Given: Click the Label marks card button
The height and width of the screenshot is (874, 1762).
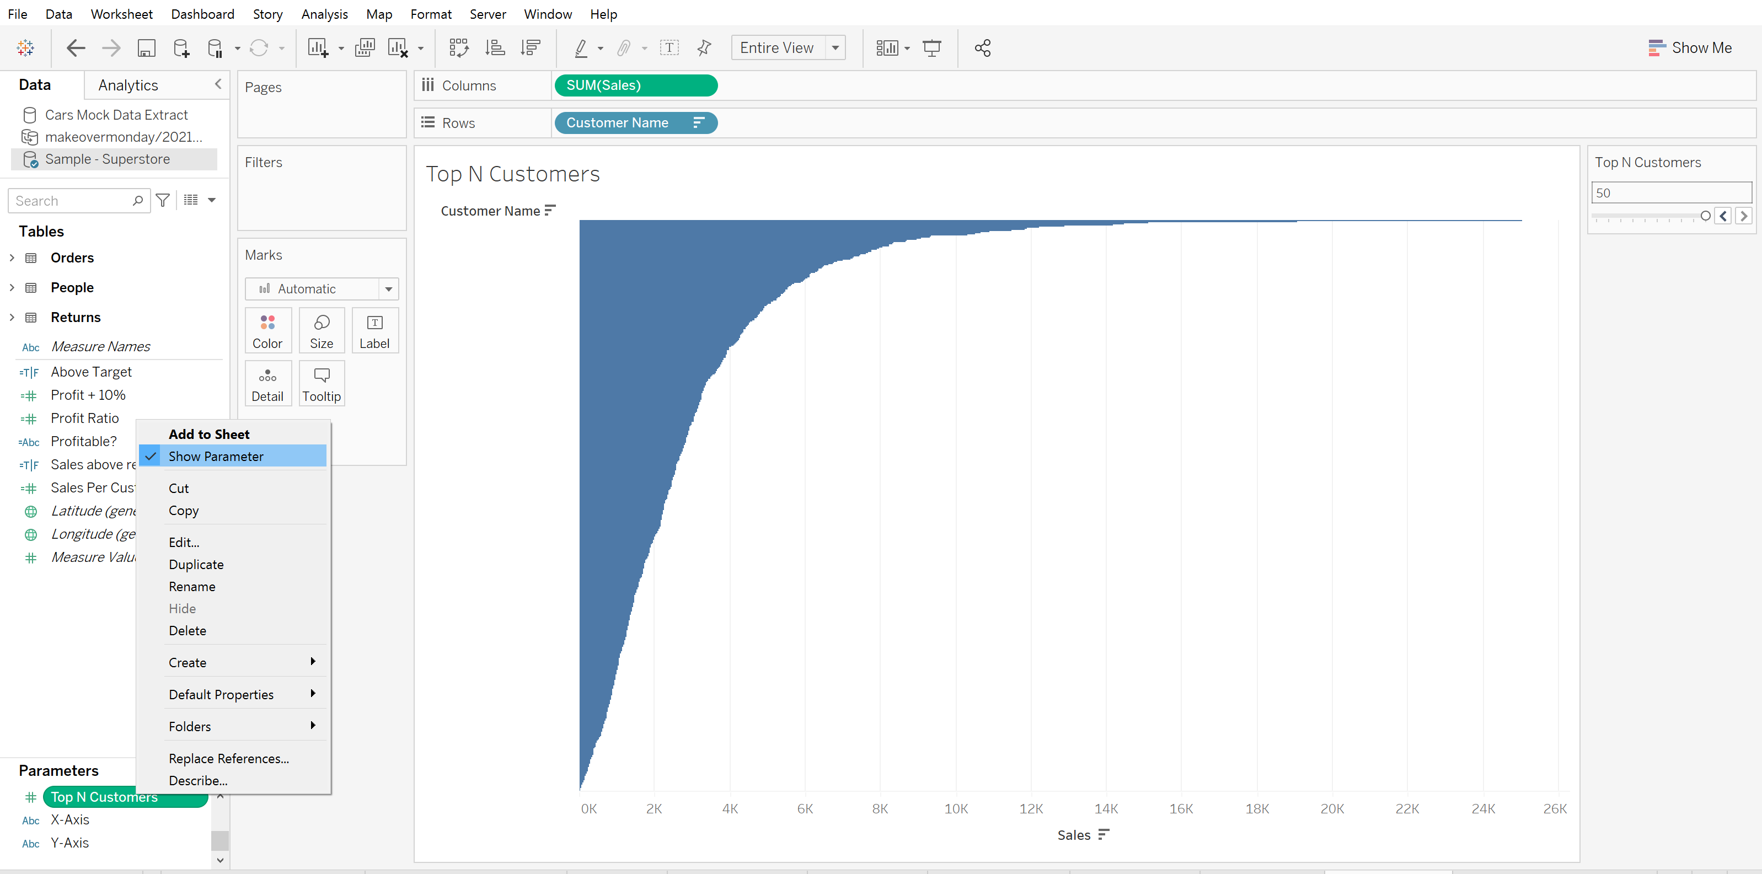Looking at the screenshot, I should tap(375, 331).
